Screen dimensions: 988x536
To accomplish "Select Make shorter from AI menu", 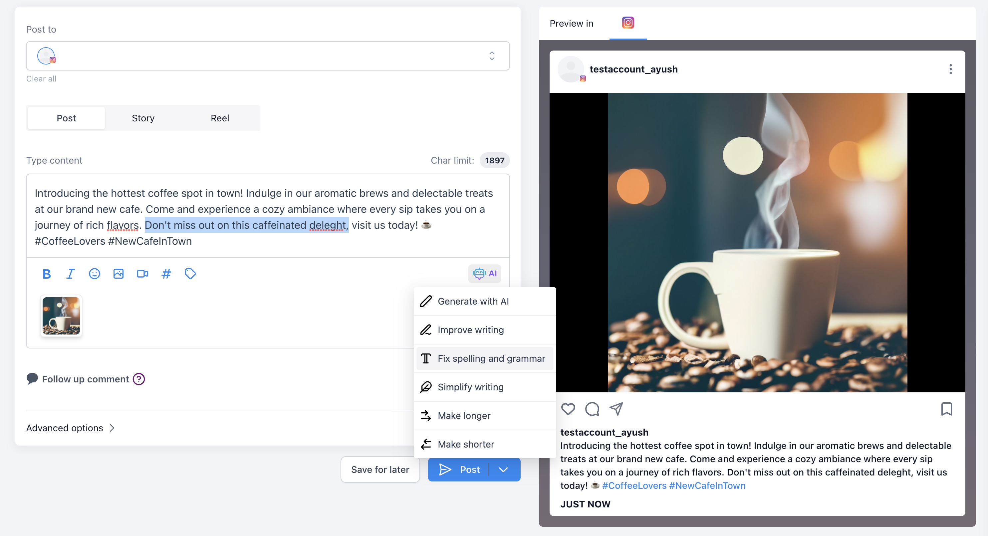I will [x=466, y=444].
